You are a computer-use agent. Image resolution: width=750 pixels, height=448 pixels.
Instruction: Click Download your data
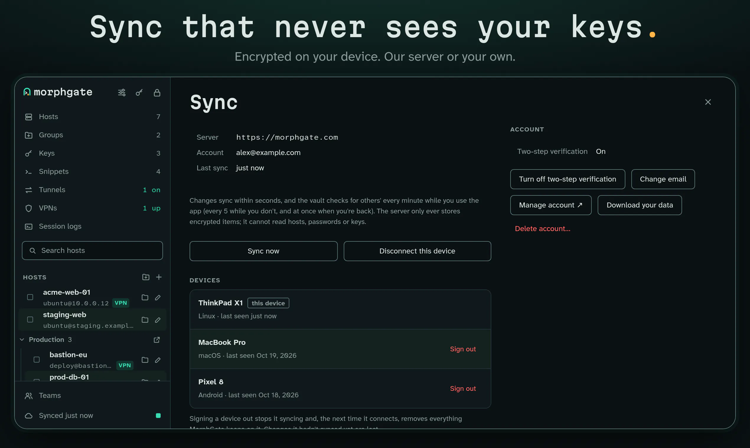click(640, 205)
